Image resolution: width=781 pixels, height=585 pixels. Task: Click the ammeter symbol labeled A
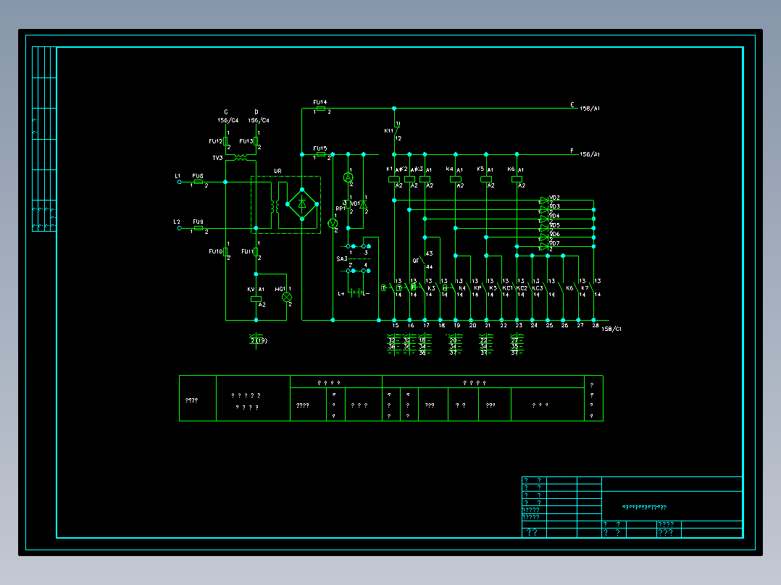[348, 177]
